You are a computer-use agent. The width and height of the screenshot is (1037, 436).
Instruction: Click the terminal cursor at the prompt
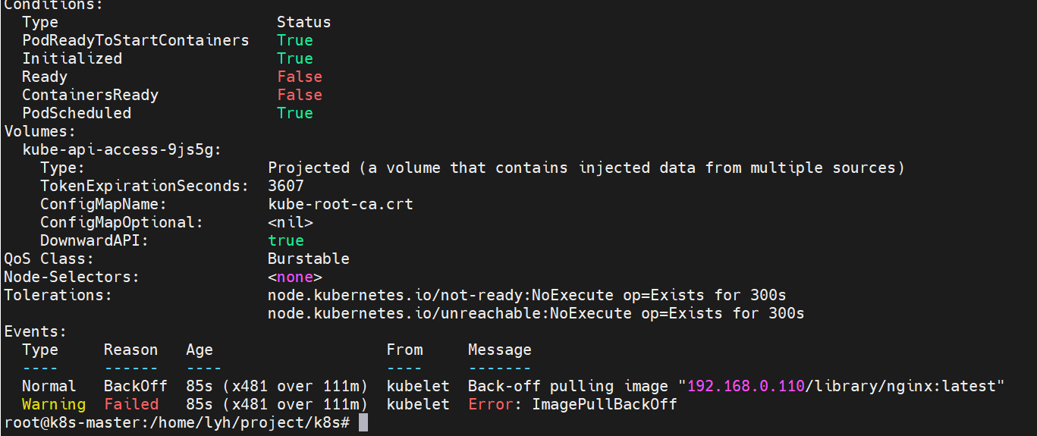[x=363, y=422]
